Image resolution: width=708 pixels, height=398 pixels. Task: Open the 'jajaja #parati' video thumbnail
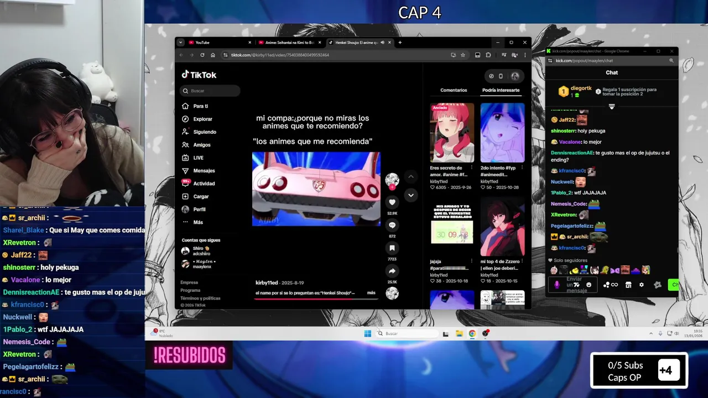(452, 227)
